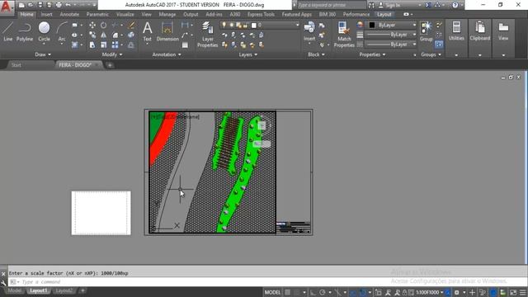The height and width of the screenshot is (297, 528).
Task: Click the Erase tool icon
Action: click(x=131, y=26)
